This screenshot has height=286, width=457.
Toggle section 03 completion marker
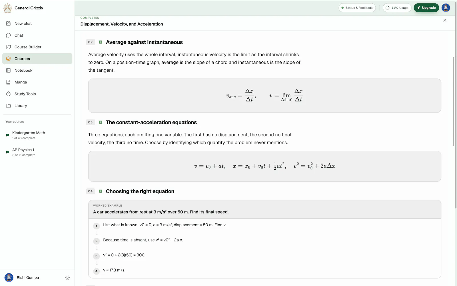tap(101, 122)
